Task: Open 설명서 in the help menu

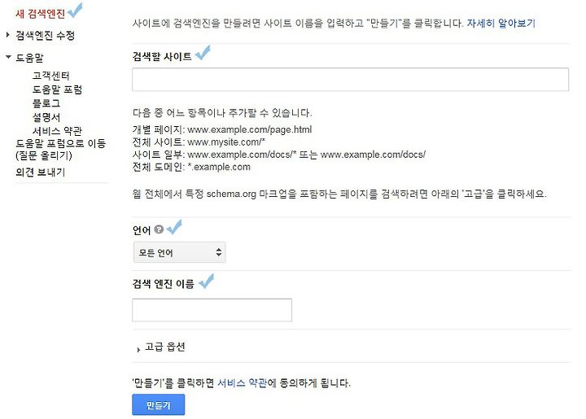Action: pyautogui.click(x=46, y=117)
